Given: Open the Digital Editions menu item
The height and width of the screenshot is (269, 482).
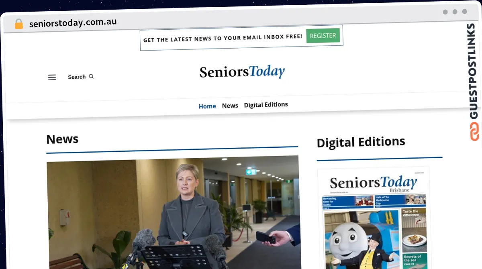Looking at the screenshot, I should pos(266,105).
